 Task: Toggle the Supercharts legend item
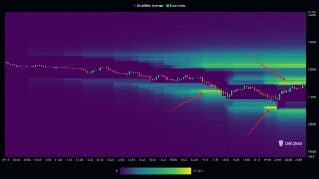pos(177,6)
